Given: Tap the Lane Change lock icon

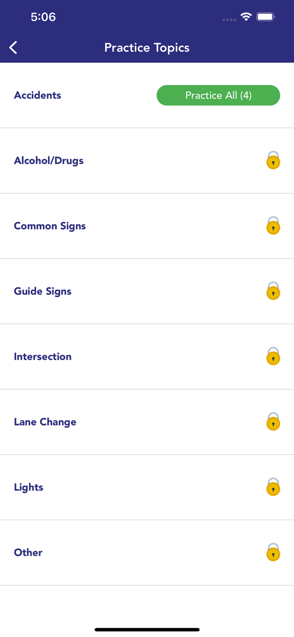Looking at the screenshot, I should point(273,423).
